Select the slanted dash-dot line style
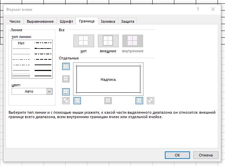 (x=43, y=49)
